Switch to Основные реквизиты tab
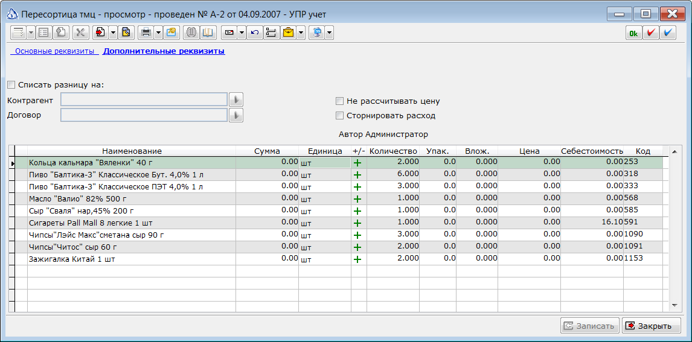 pyautogui.click(x=55, y=51)
